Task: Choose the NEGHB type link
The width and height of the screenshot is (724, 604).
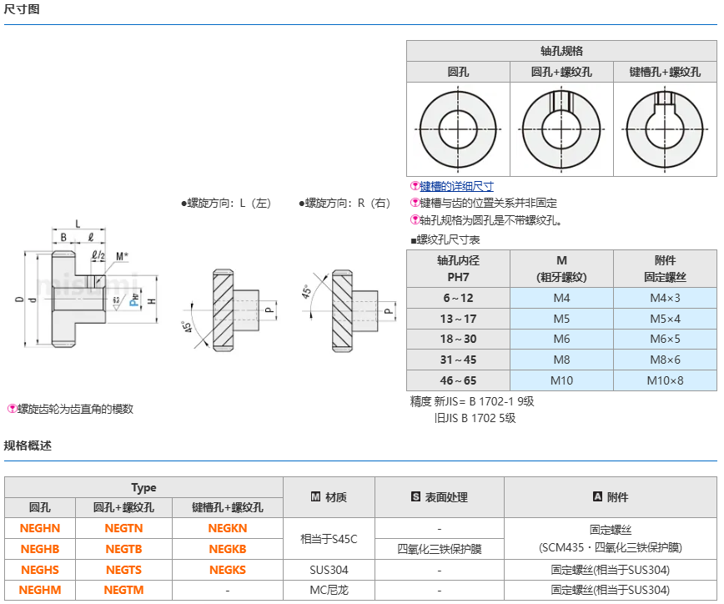Action: coord(40,549)
